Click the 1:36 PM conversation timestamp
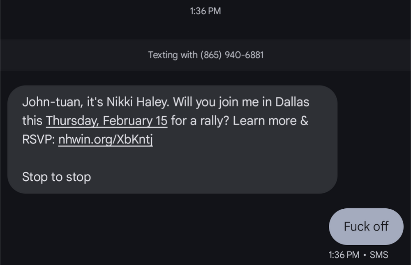Viewport: 411px width, 265px height. pyautogui.click(x=205, y=11)
